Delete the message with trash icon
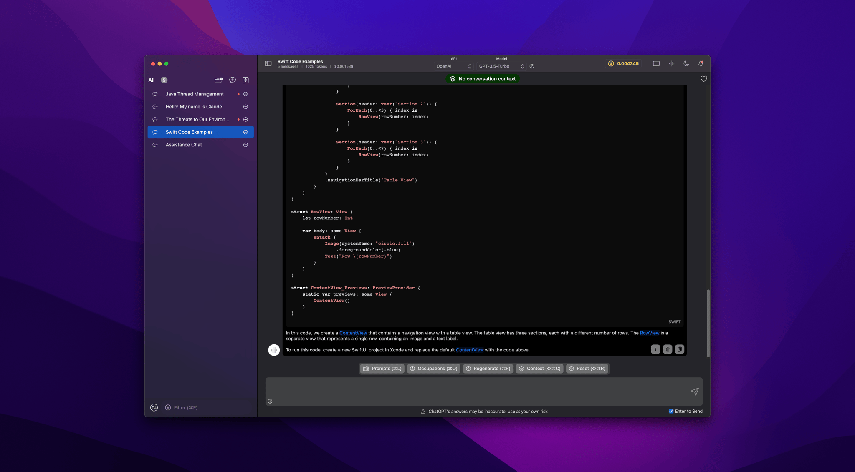Screen dimensions: 855x472 pyautogui.click(x=668, y=349)
